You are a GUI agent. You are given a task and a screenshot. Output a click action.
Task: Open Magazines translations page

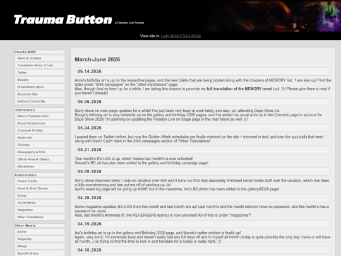(40, 210)
